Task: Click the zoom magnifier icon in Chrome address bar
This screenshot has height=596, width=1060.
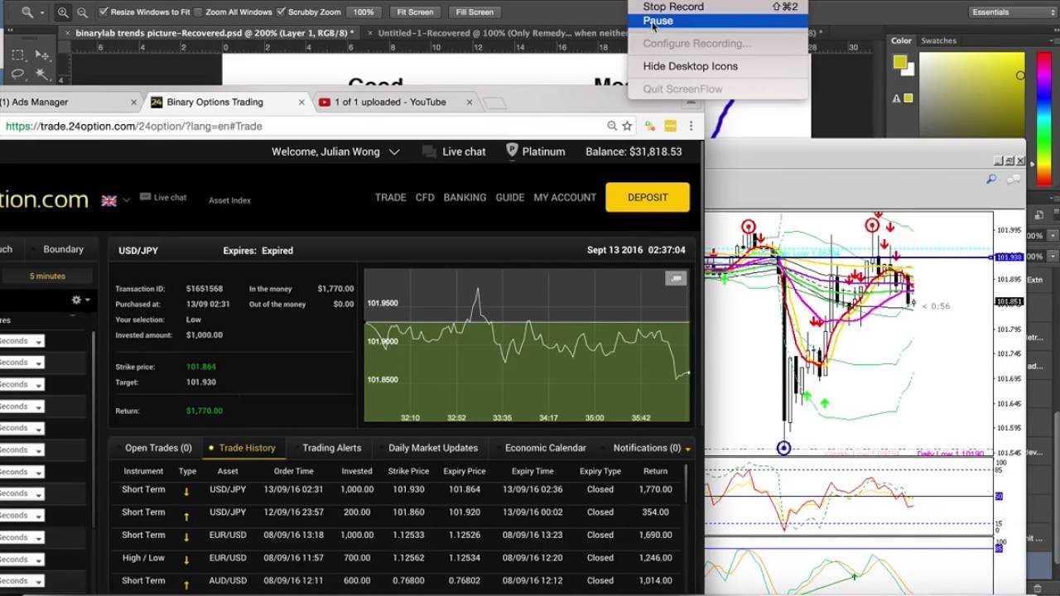Action: (612, 126)
